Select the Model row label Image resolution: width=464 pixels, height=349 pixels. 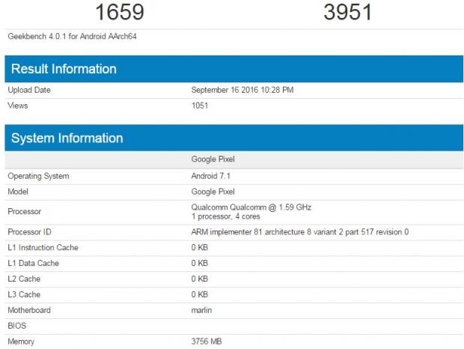(x=19, y=192)
